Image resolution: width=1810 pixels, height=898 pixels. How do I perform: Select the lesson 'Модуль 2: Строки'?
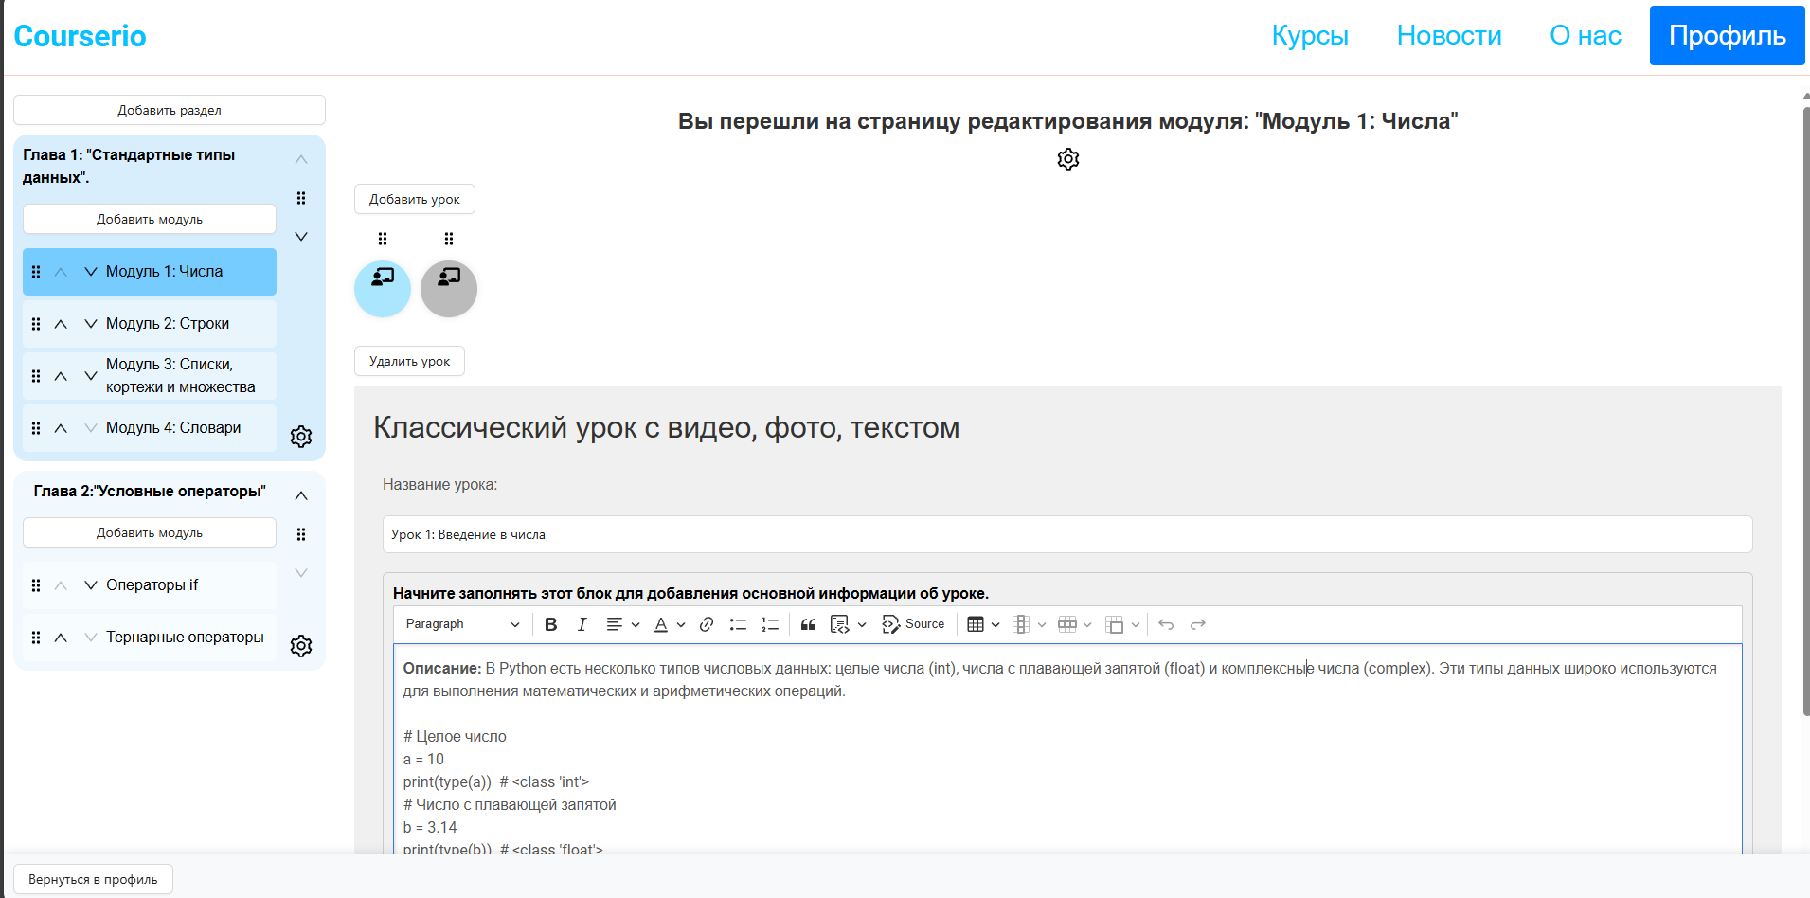click(168, 323)
